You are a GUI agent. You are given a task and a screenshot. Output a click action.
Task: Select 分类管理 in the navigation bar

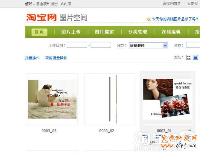[x=138, y=32]
